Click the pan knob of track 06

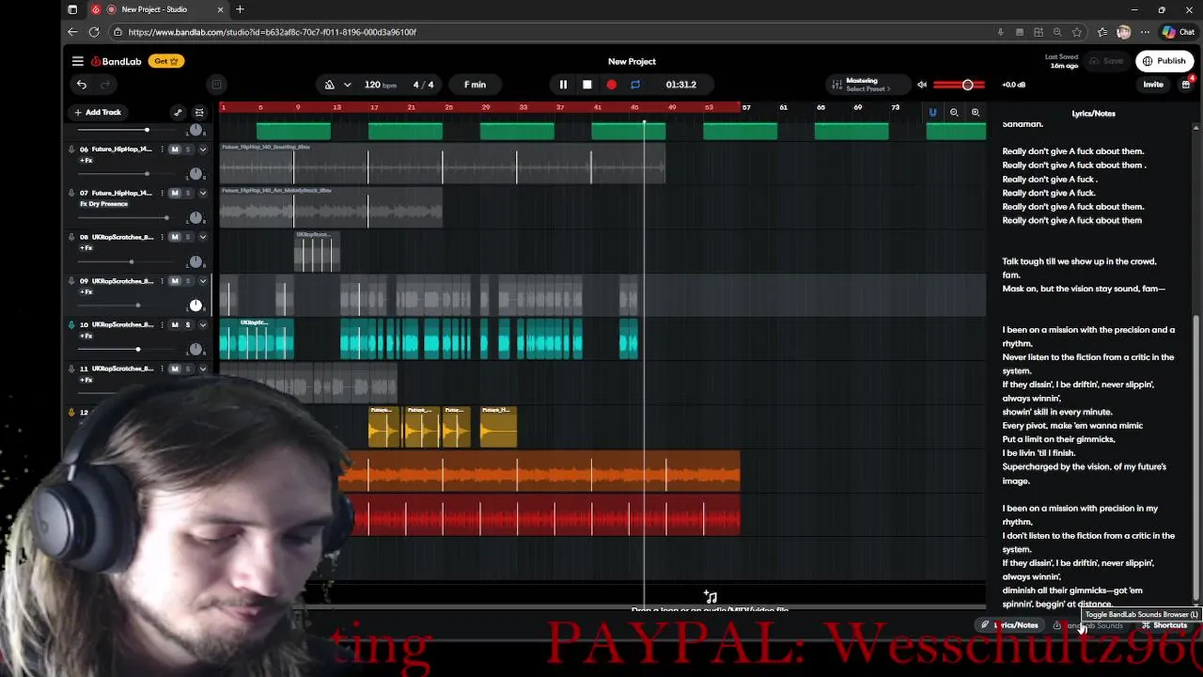[195, 174]
